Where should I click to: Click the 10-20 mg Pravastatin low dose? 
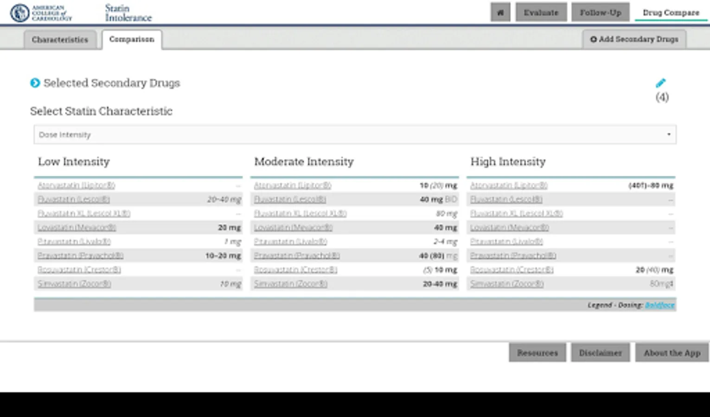(223, 256)
